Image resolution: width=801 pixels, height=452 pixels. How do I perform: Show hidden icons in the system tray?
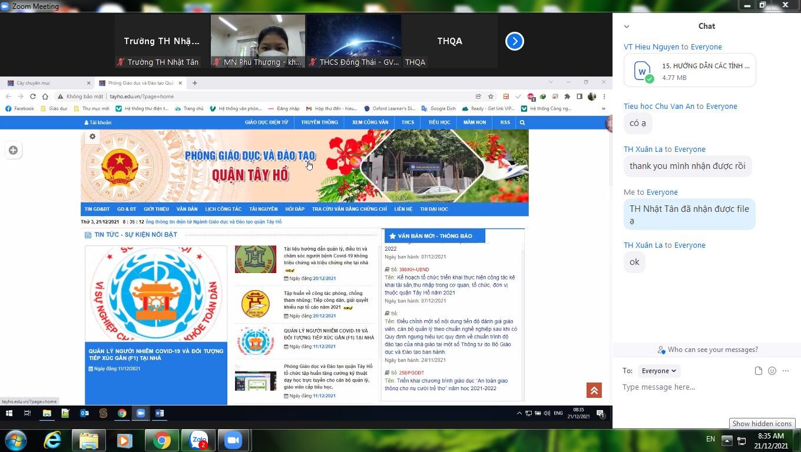pyautogui.click(x=519, y=413)
